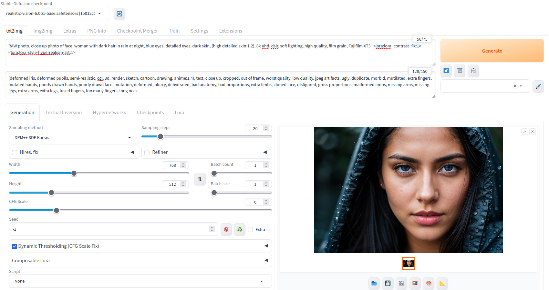Switch to the img2img tab
549x290 pixels.
click(43, 31)
